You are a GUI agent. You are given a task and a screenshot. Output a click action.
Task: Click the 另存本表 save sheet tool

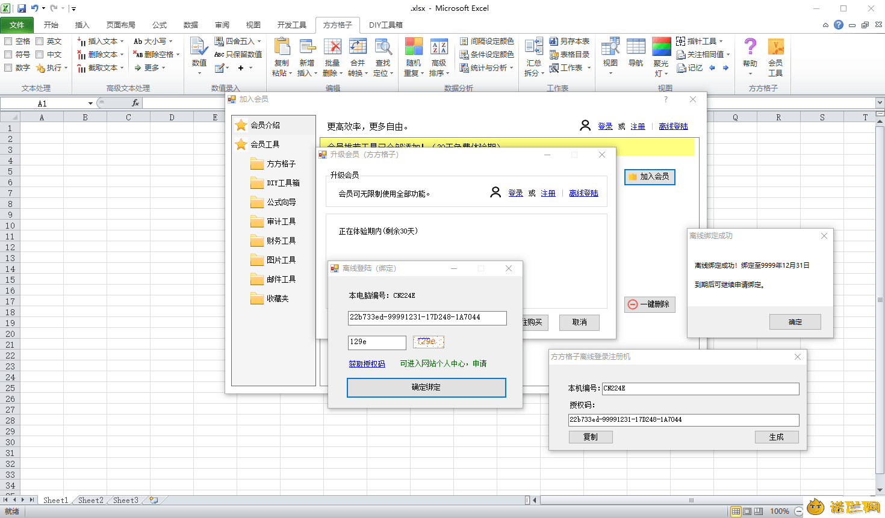click(570, 42)
